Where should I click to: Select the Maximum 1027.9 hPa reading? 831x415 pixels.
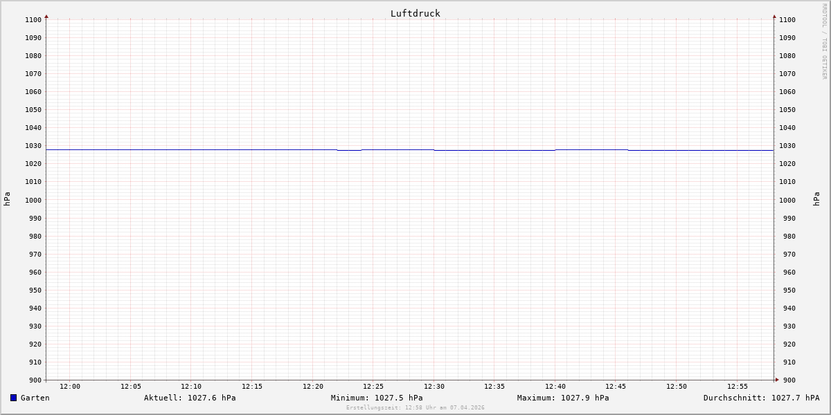click(563, 398)
